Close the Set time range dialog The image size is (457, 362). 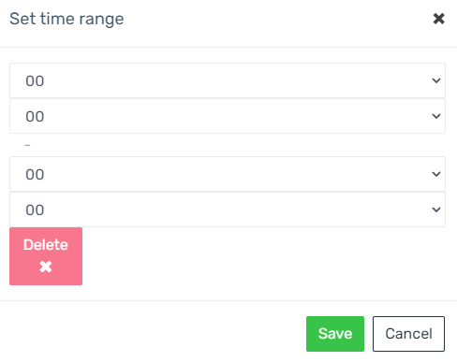[x=438, y=19]
